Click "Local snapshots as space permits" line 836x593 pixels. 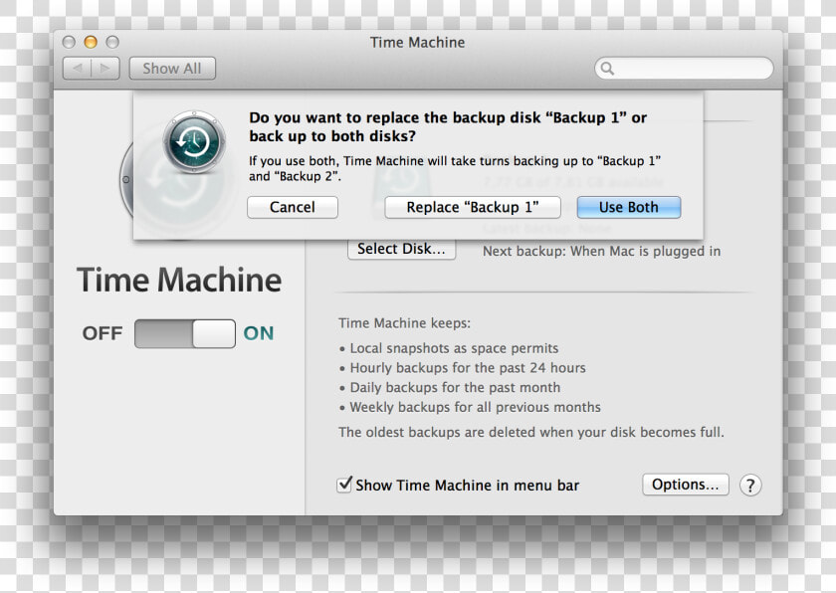tap(454, 348)
